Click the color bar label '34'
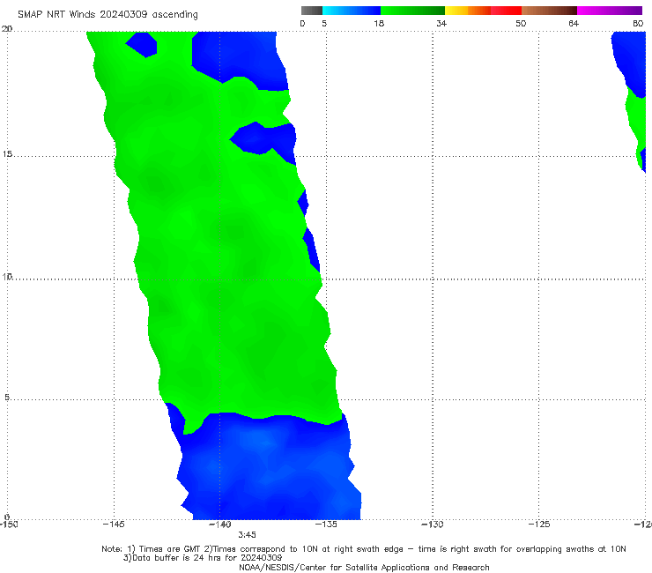The height and width of the screenshot is (573, 652). point(441,23)
